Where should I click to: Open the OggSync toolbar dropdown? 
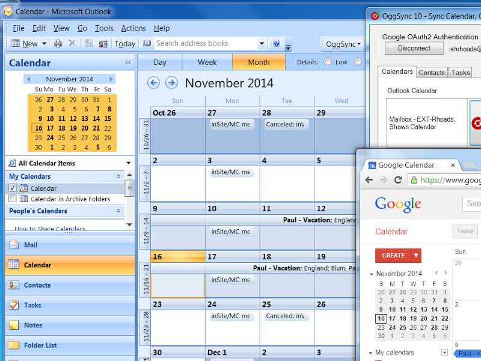pyautogui.click(x=343, y=44)
